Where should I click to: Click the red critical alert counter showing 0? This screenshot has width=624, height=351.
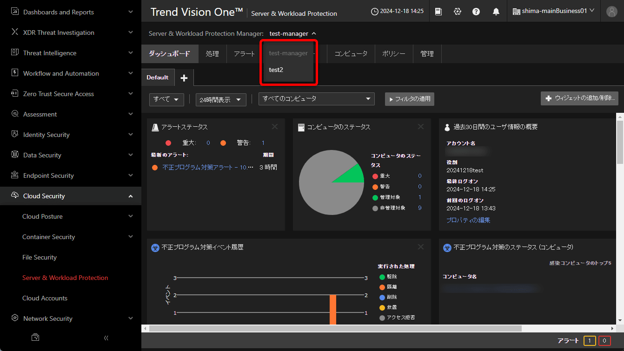604,341
